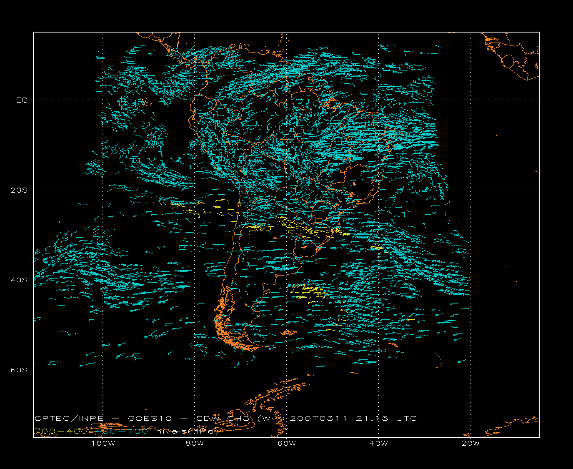Click the 20W longitude label
The width and height of the screenshot is (573, 469).
tap(470, 443)
